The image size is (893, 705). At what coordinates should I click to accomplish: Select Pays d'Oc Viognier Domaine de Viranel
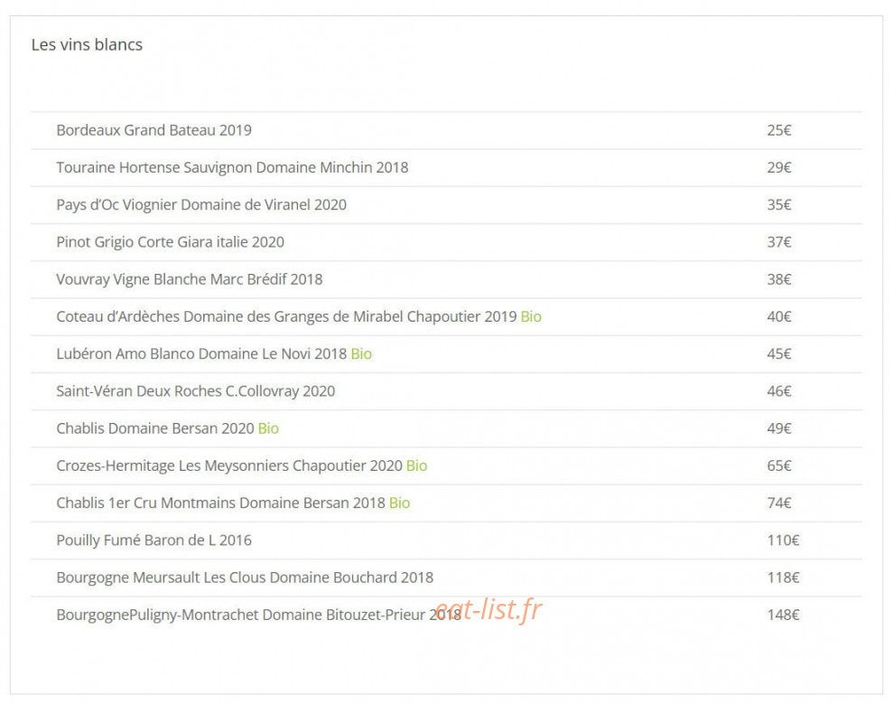[446, 204]
